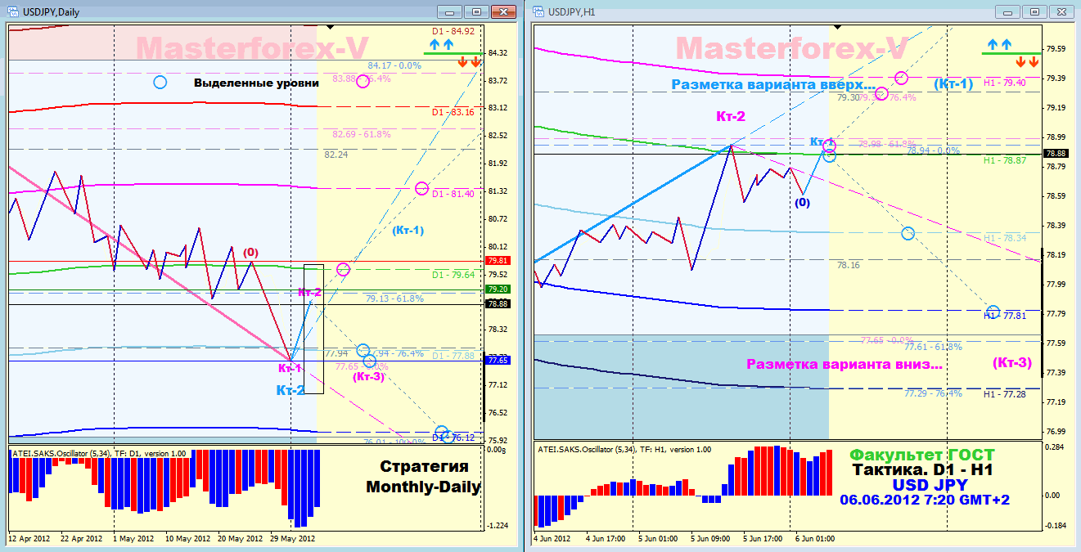Viewport: 1081px width, 552px height.
Task: Click the "D1 - 84.92" level label
Action: coord(453,31)
